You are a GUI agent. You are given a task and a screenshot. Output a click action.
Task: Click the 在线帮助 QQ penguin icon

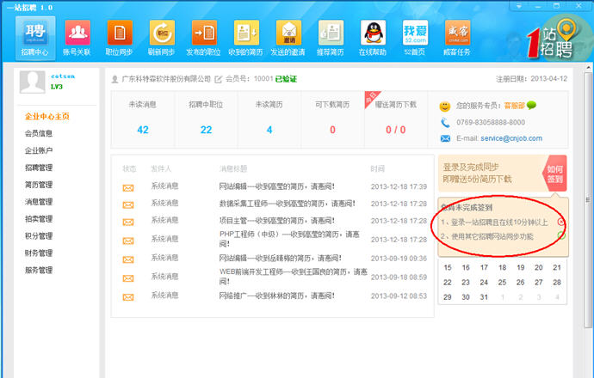[373, 38]
